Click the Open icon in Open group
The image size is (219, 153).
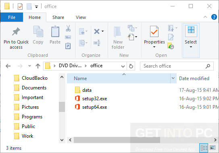[x=171, y=28]
